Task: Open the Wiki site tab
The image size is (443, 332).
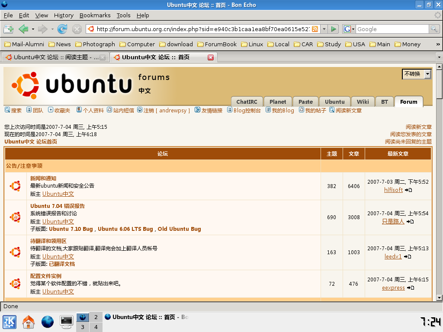Action: tap(363, 102)
